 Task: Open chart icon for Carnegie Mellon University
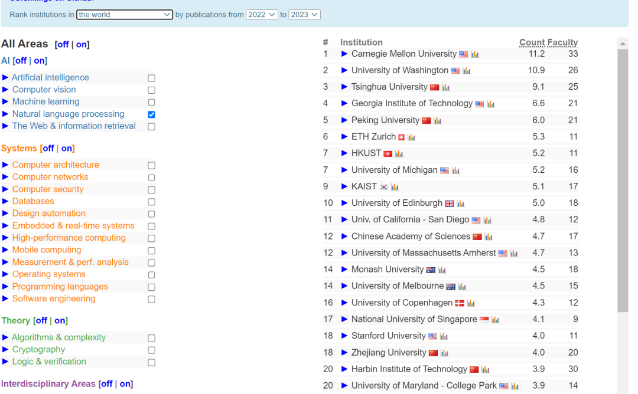click(x=475, y=54)
